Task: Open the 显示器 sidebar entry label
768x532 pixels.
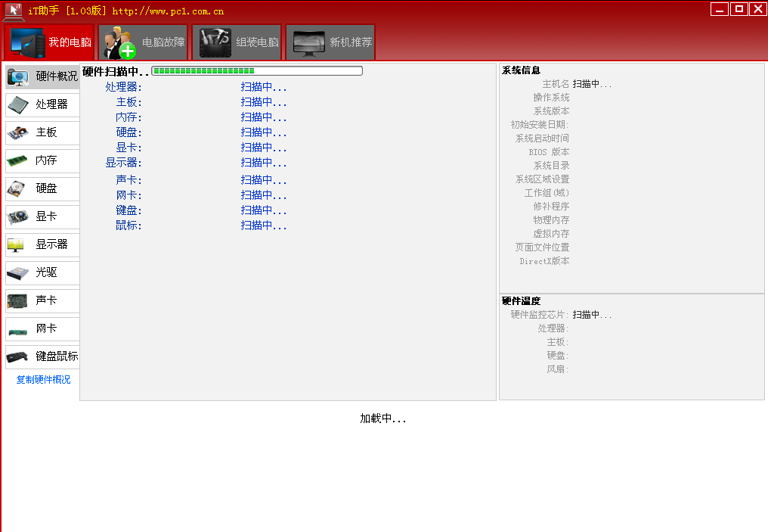Action: click(x=52, y=244)
